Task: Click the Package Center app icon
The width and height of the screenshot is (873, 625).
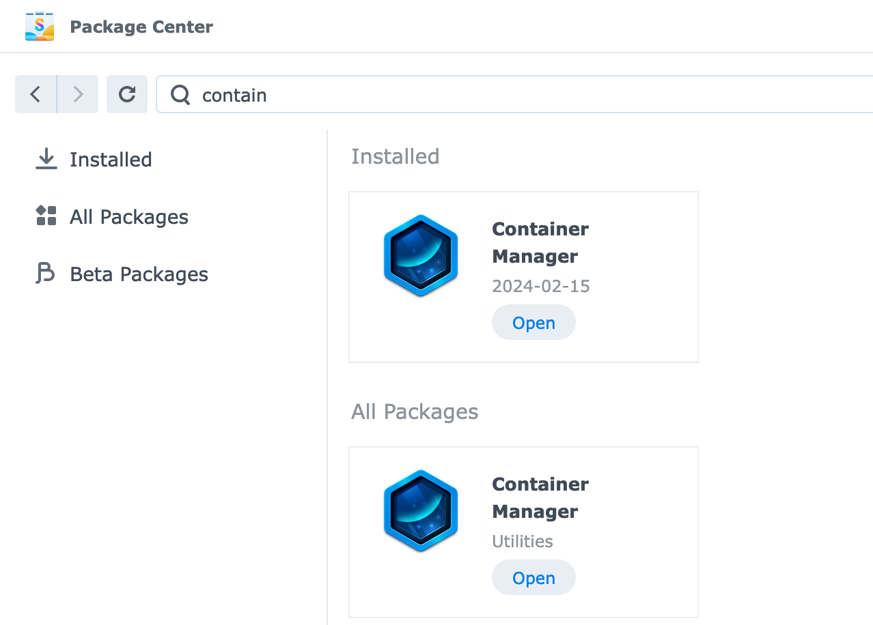Action: pyautogui.click(x=40, y=27)
